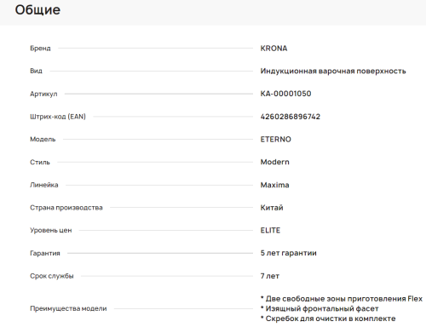
Task: Select the 'Линейка' label
Action: 44,185
